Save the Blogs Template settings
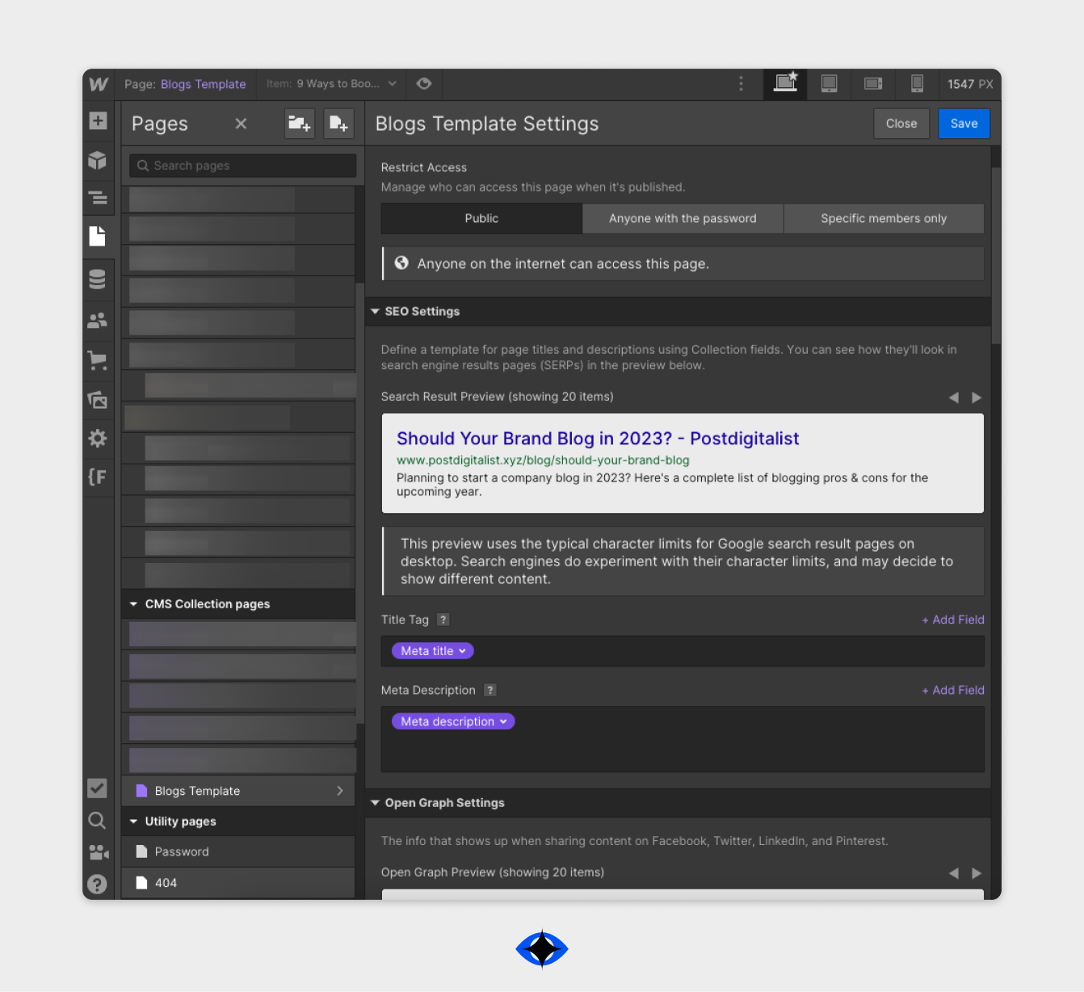Viewport: 1084px width, 992px height. click(x=964, y=124)
